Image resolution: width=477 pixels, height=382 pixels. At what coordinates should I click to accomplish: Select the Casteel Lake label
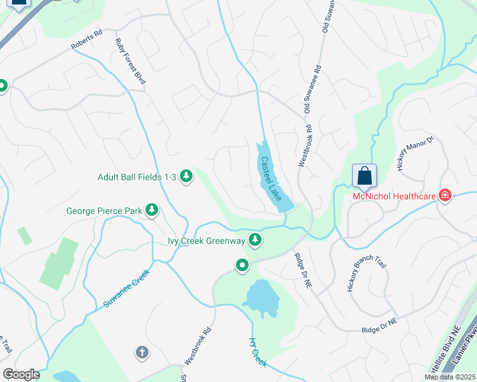tap(270, 178)
